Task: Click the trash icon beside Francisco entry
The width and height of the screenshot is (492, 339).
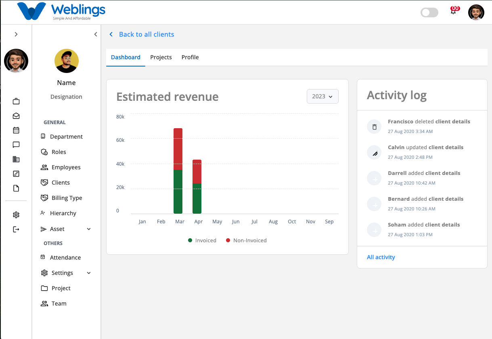Action: coord(374,127)
